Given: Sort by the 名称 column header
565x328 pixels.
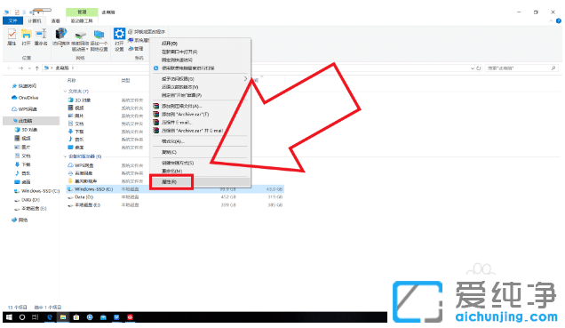Looking at the screenshot, I should 72,80.
